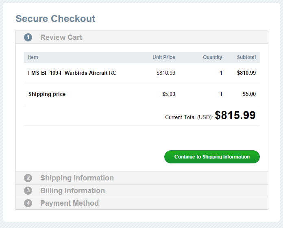Expand the Billing Information section
Image resolution: width=283 pixels, height=228 pixels.
click(x=72, y=191)
